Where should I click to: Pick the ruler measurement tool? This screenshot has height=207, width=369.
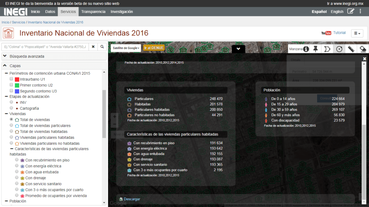[351, 49]
